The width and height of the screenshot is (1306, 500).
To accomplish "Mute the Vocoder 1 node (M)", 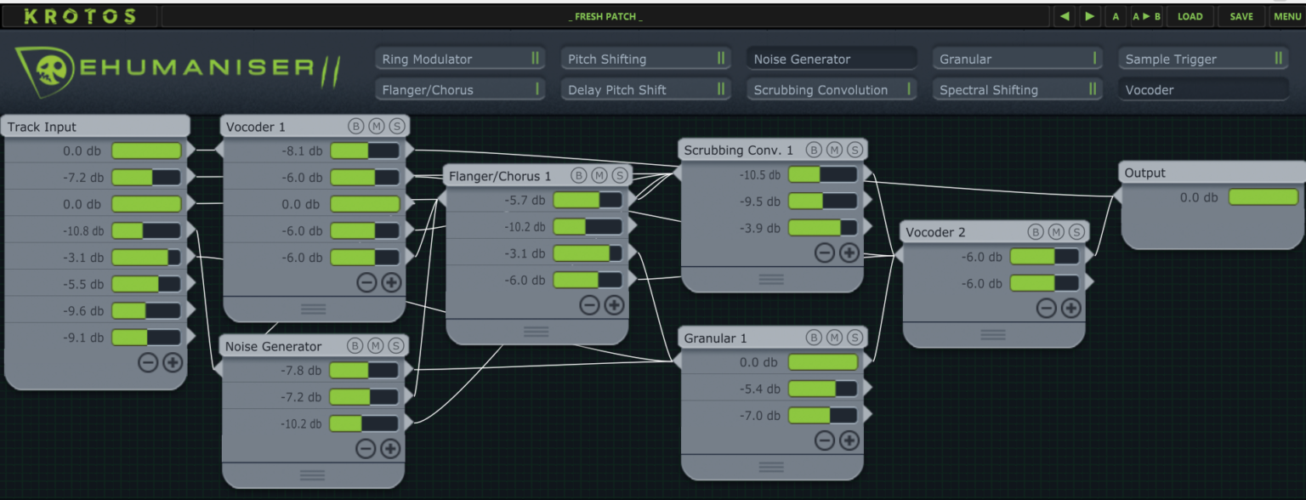I will [x=377, y=127].
